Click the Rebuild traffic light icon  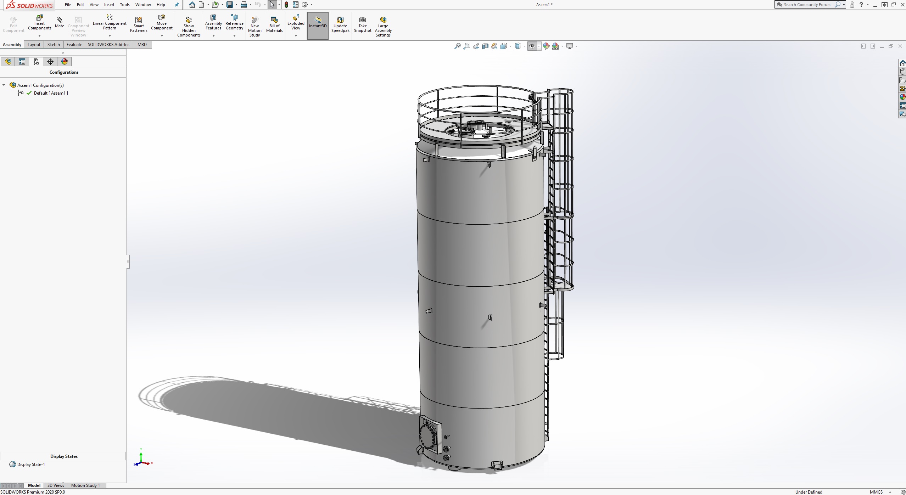coord(286,5)
